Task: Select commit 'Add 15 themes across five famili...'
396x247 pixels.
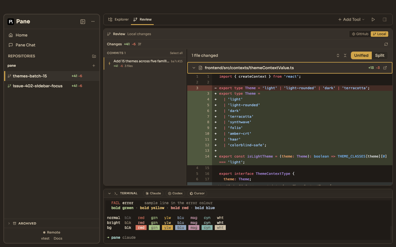Action: 145,63
